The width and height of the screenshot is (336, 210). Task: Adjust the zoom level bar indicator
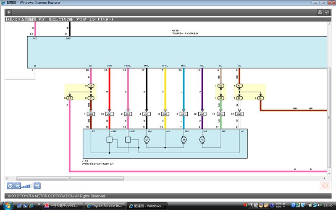(27, 186)
